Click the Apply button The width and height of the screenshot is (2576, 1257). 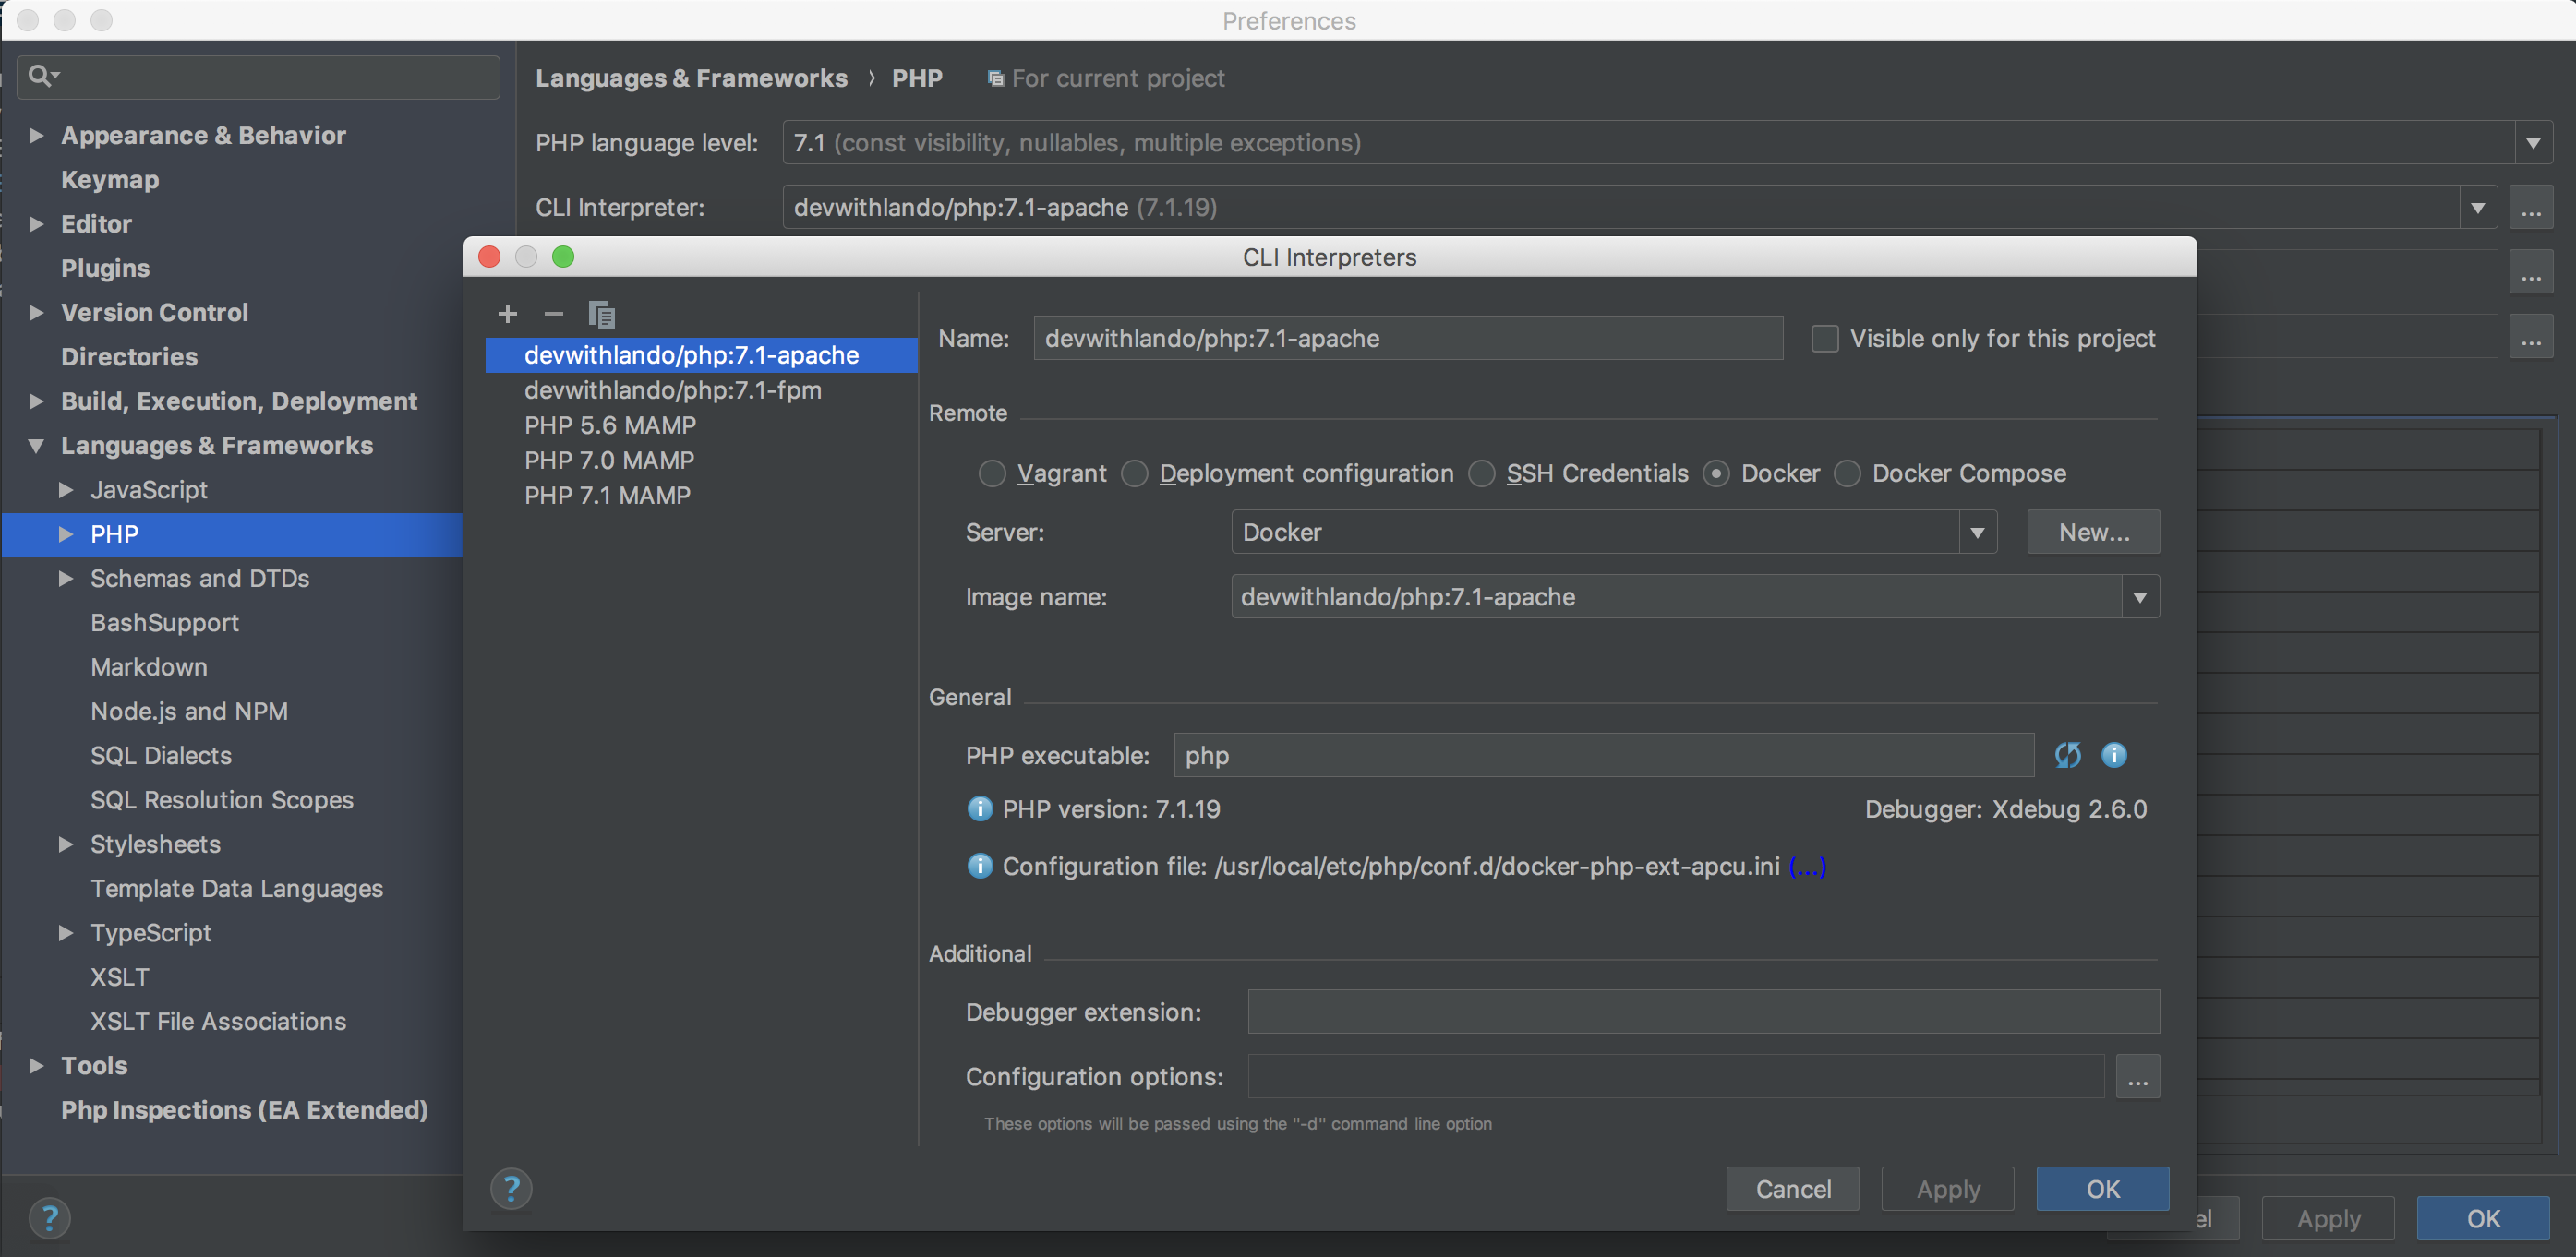click(x=1947, y=1186)
